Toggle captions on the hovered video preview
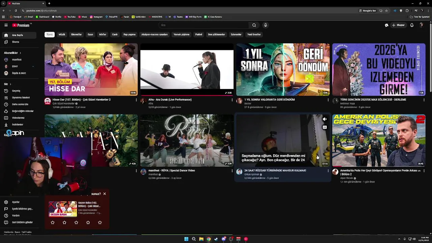The height and width of the screenshot is (243, 432). pyautogui.click(x=325, y=127)
